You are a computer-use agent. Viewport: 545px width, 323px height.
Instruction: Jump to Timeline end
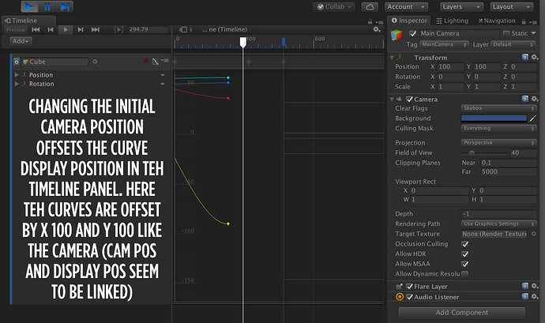click(x=96, y=29)
